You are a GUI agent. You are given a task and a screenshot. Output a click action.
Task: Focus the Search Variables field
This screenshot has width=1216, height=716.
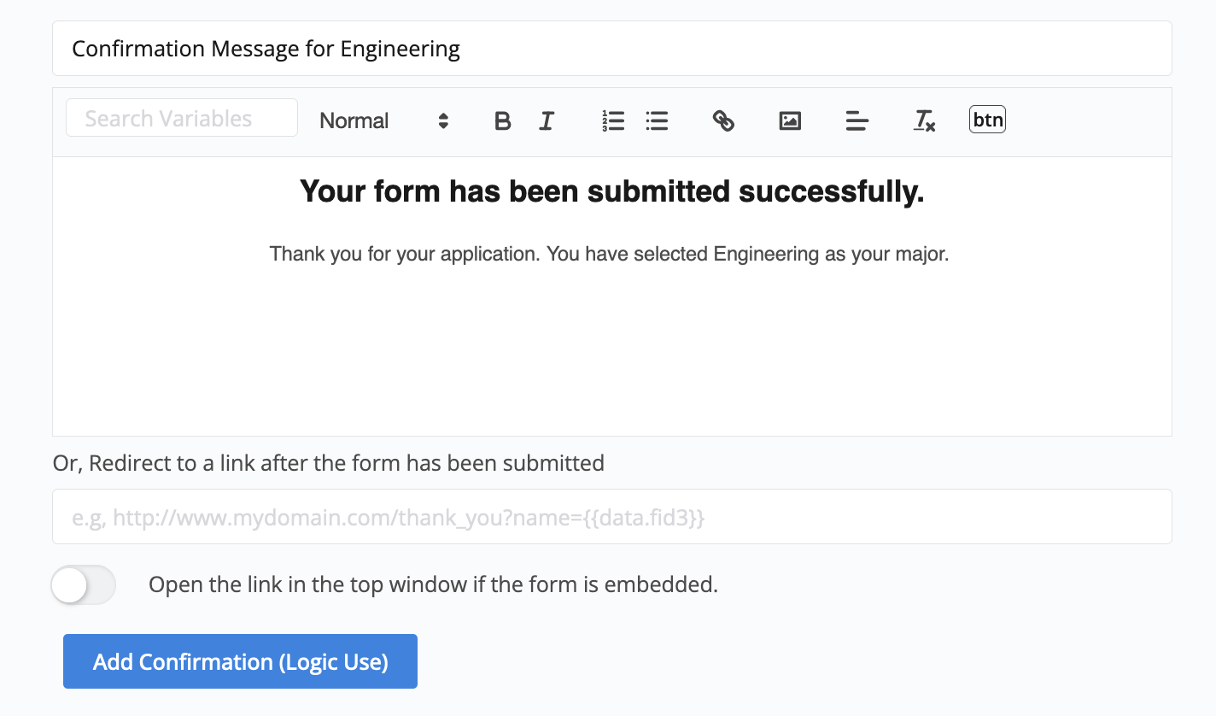[181, 118]
